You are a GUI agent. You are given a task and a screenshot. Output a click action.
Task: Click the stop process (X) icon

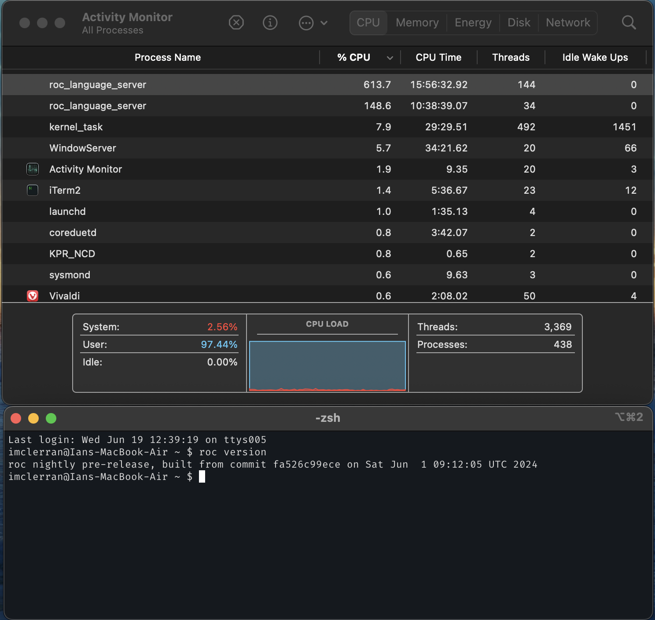click(236, 22)
